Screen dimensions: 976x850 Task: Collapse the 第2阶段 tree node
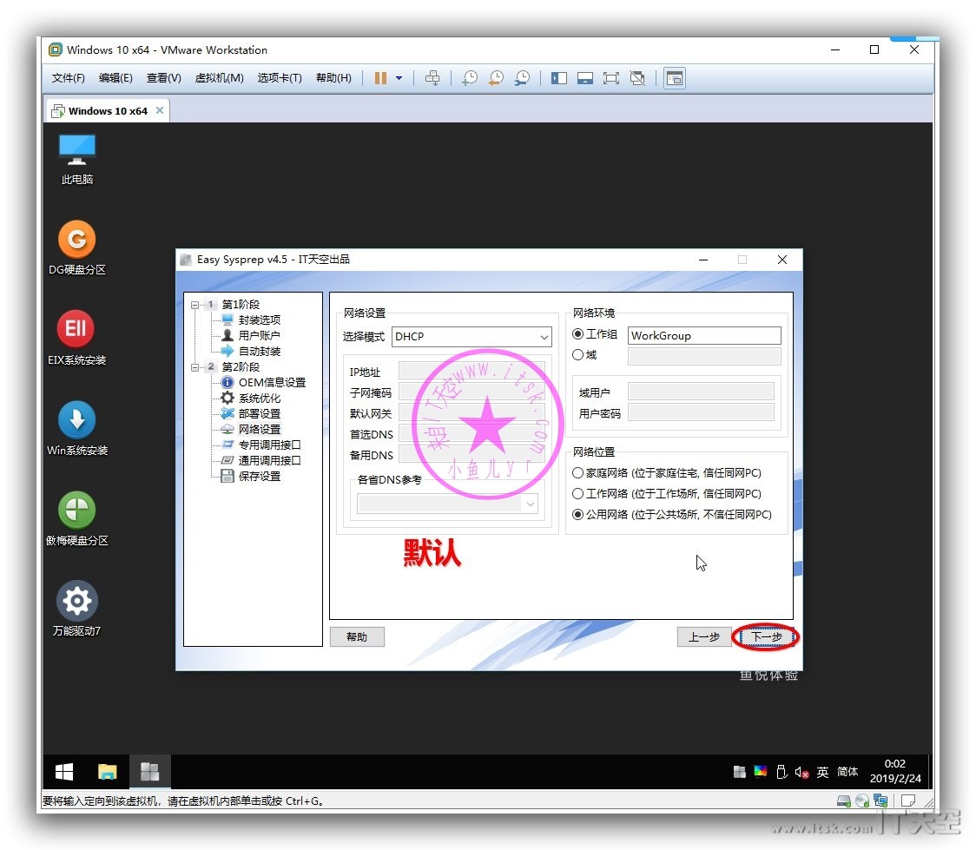(195, 367)
